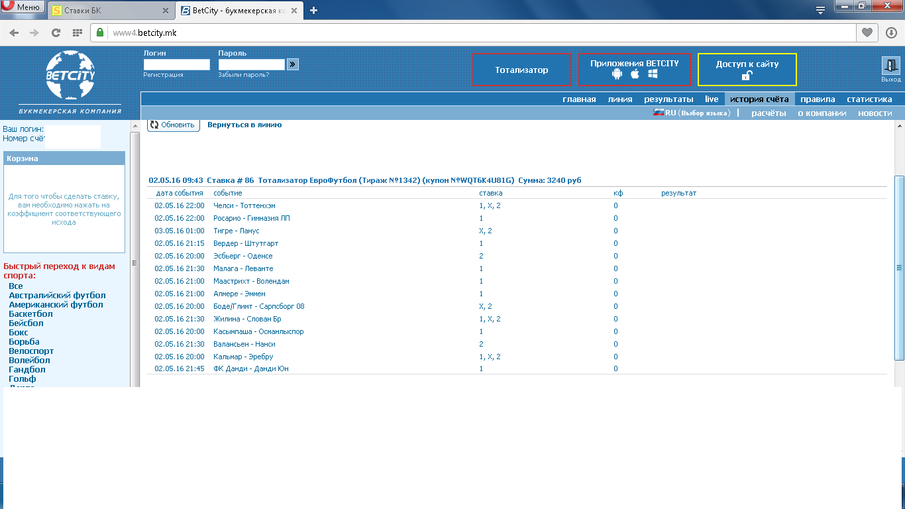
Task: Click the Android app icon
Action: [617, 74]
